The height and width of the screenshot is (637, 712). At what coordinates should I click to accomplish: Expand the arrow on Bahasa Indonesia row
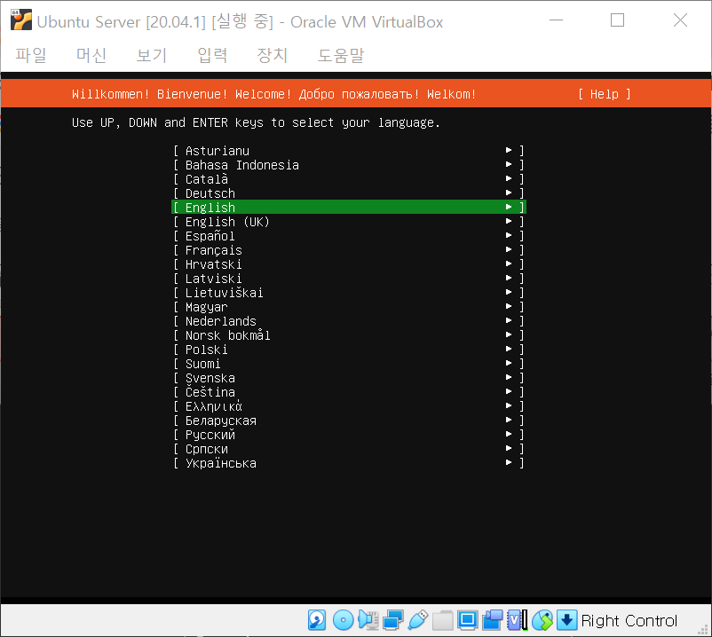pyautogui.click(x=509, y=164)
